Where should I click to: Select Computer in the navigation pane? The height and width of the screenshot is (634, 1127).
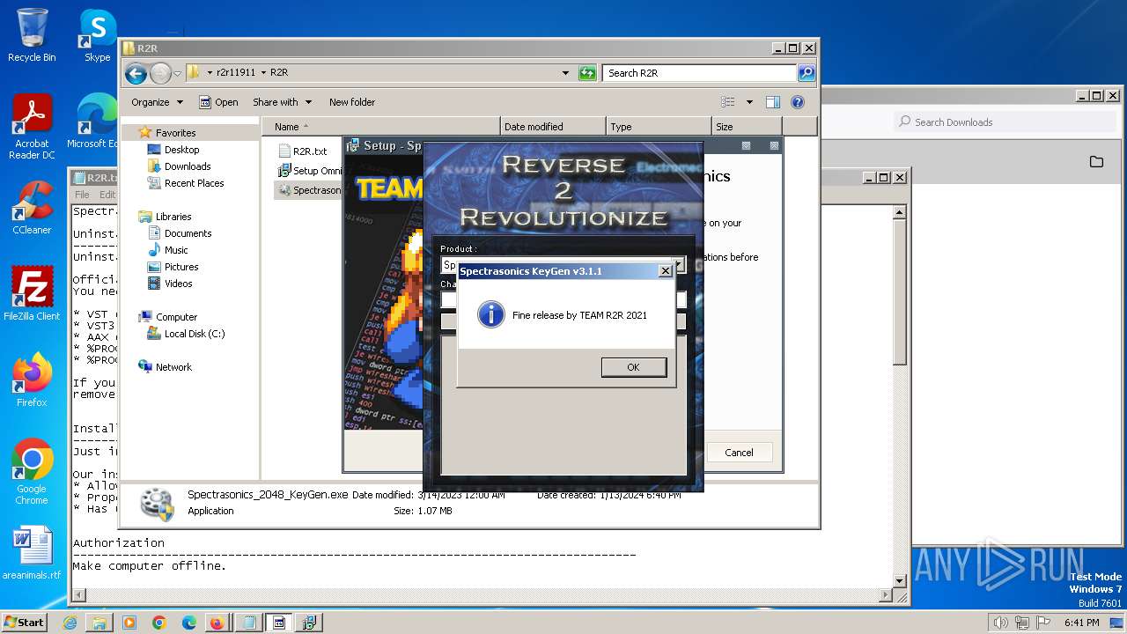pos(176,317)
